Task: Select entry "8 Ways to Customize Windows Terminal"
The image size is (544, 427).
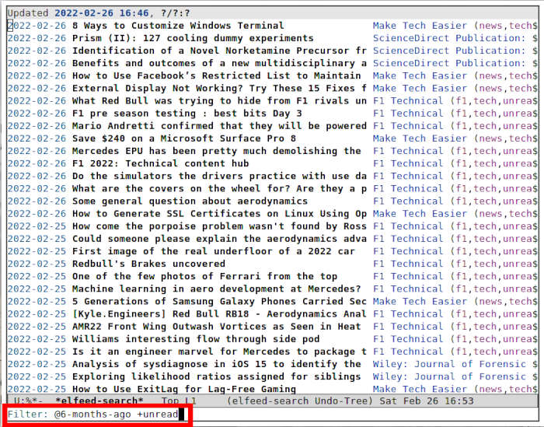Action: pyautogui.click(x=178, y=26)
